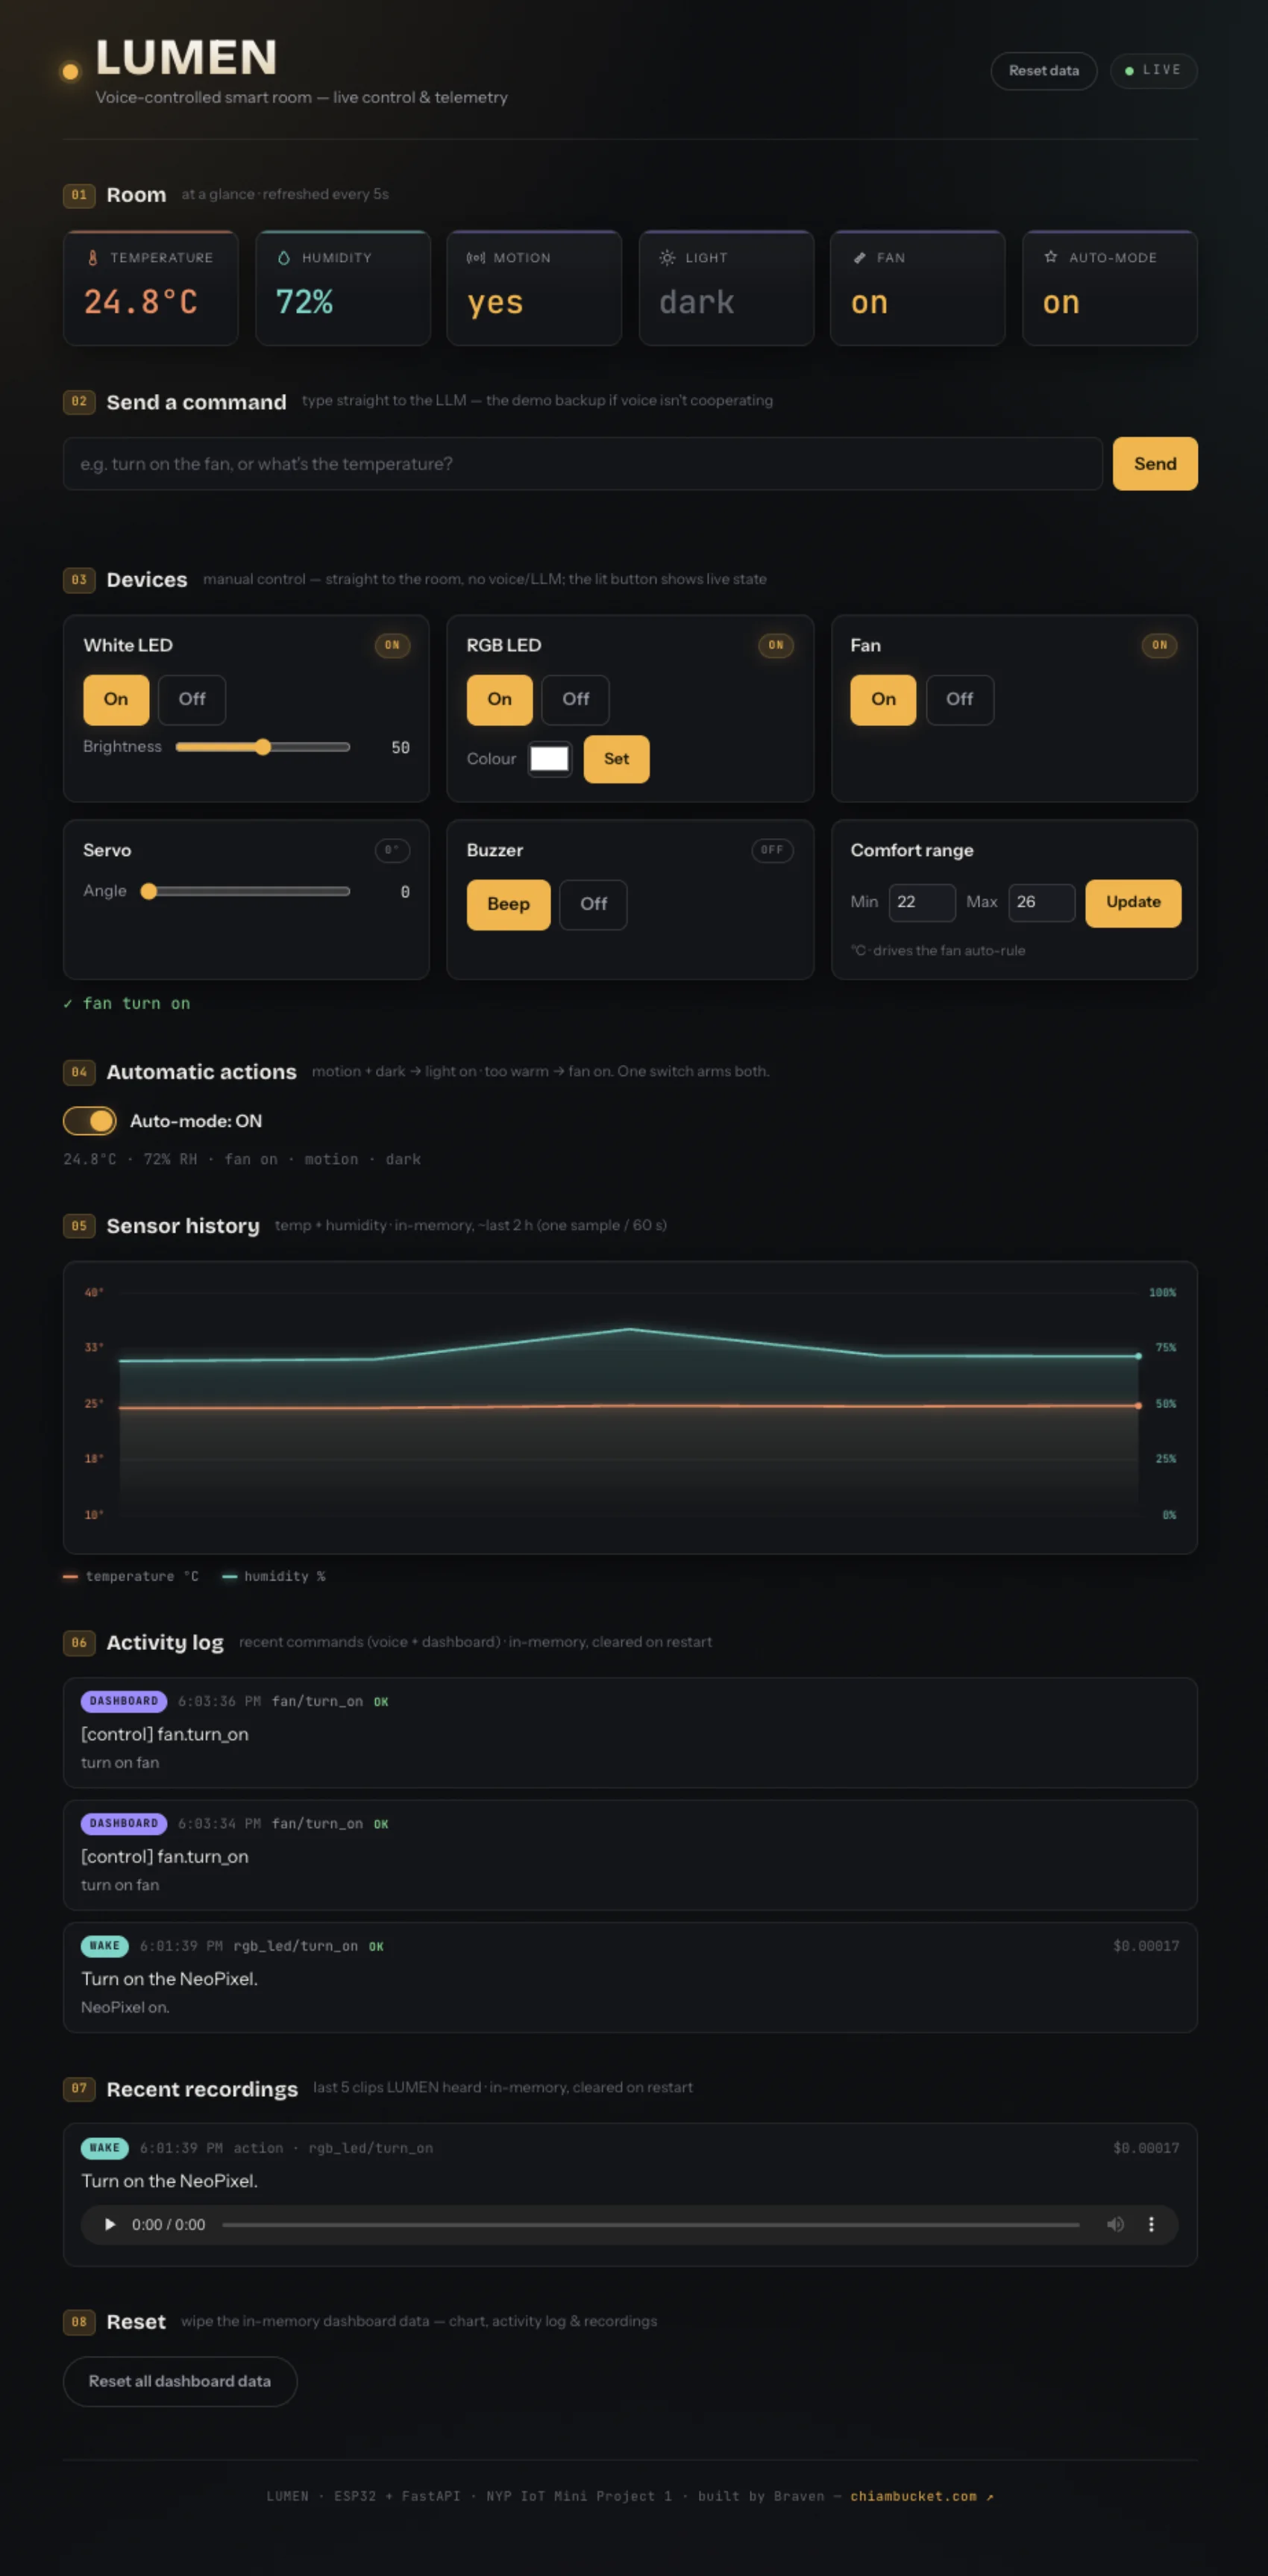Focus the comfort range Max field
This screenshot has height=2576, width=1268.
1041,902
